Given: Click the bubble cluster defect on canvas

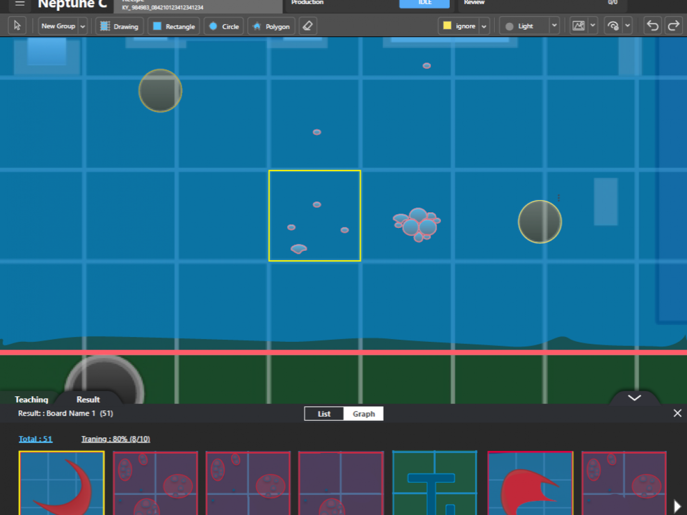Looking at the screenshot, I should [417, 224].
